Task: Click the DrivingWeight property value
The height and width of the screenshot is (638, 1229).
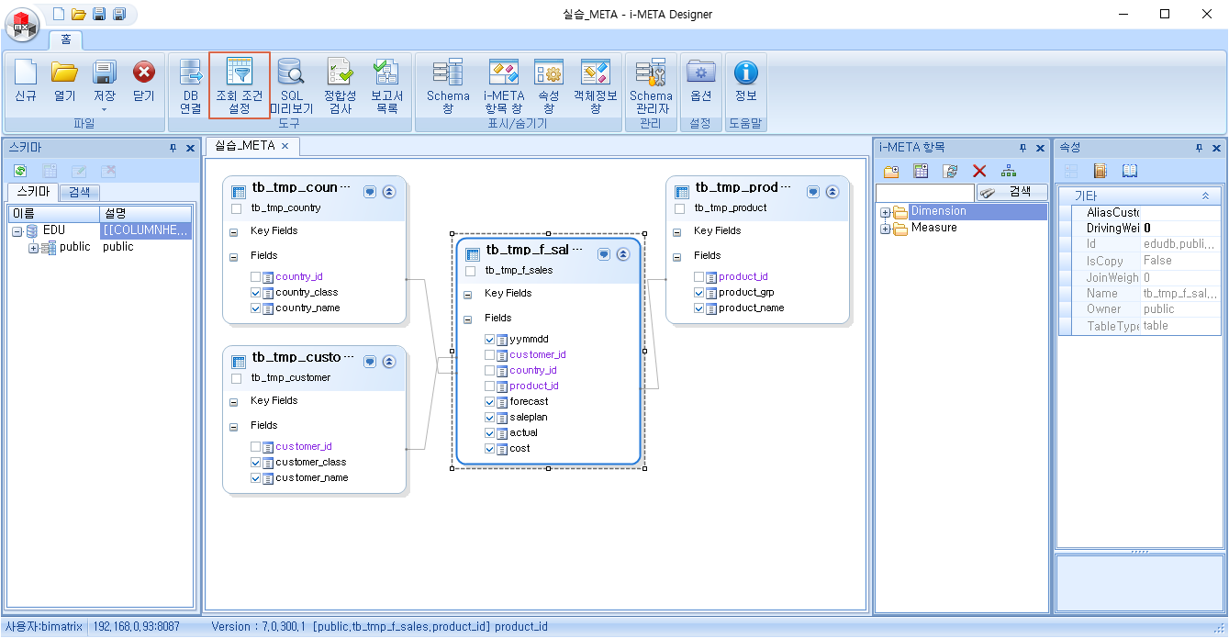Action: coord(1180,229)
